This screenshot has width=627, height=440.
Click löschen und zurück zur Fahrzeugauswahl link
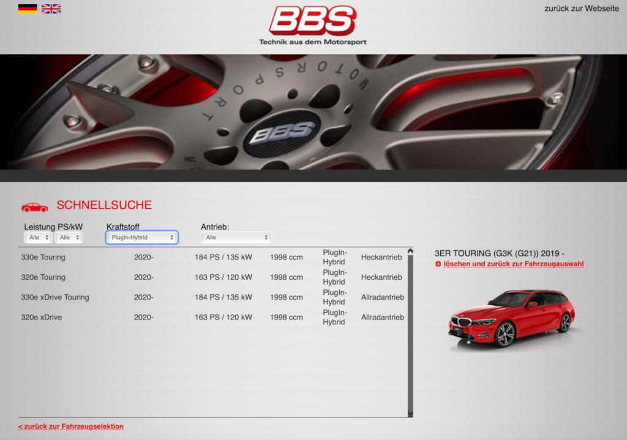514,264
